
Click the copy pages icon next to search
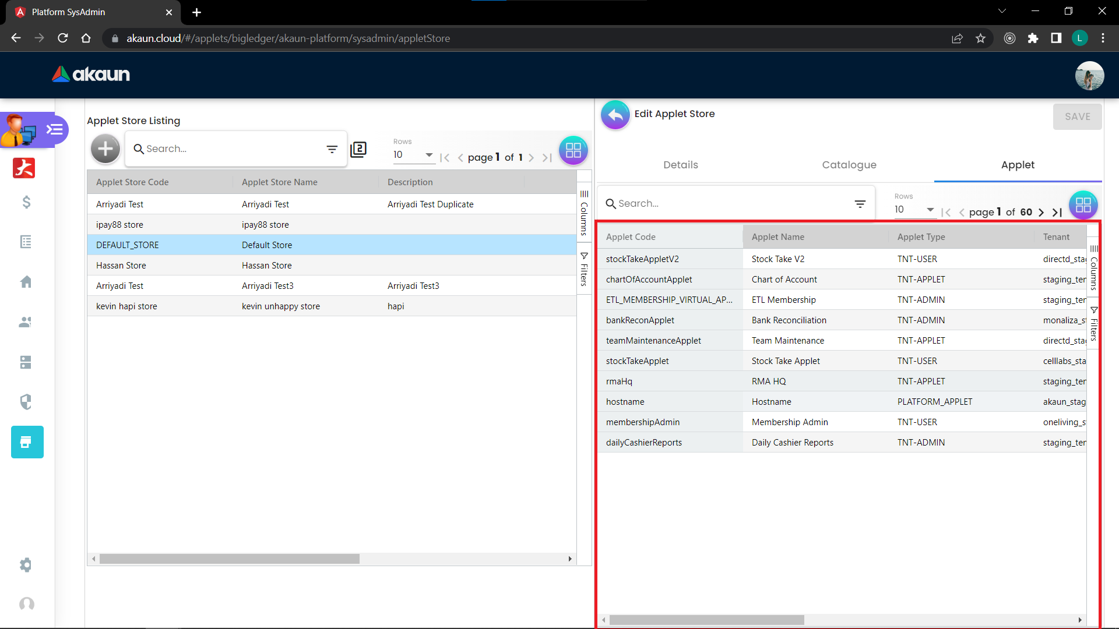tap(358, 150)
